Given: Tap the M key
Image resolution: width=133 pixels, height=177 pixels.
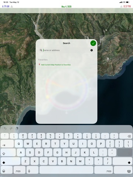Looking at the screenshot, I should [x=80, y=161].
